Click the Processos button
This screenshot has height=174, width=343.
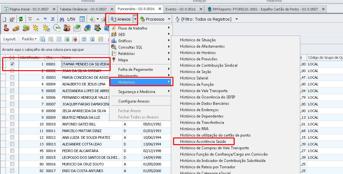(152, 19)
